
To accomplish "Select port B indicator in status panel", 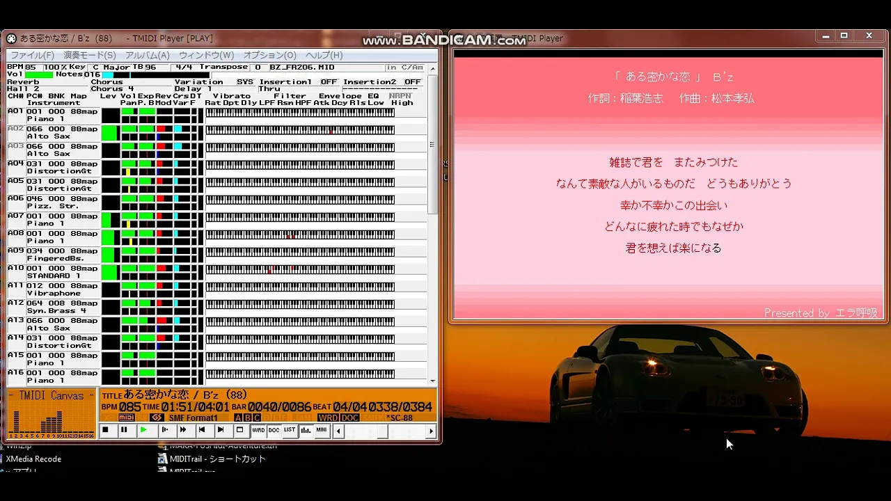I will point(247,417).
